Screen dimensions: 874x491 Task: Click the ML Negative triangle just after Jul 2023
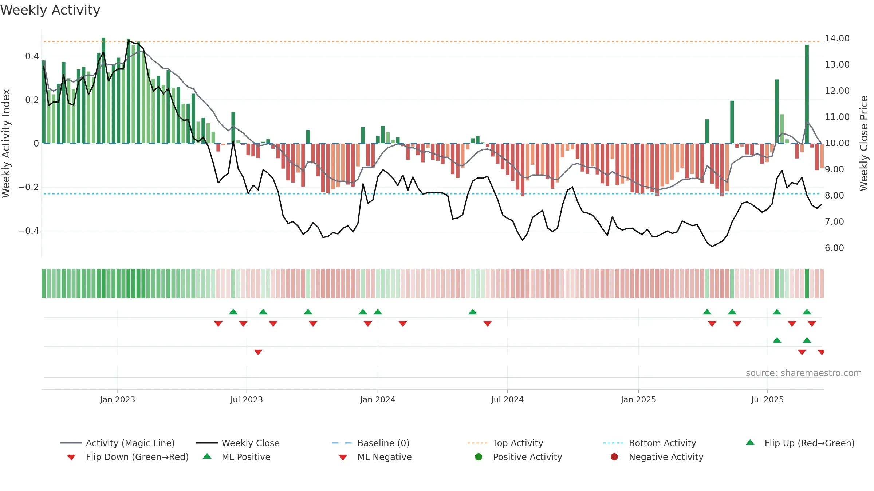(x=258, y=352)
